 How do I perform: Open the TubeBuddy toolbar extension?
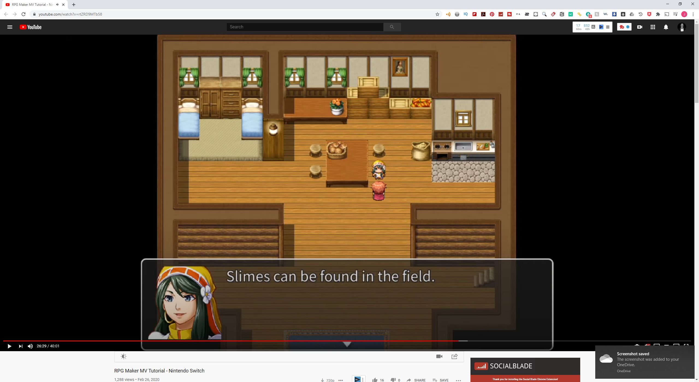(510, 14)
